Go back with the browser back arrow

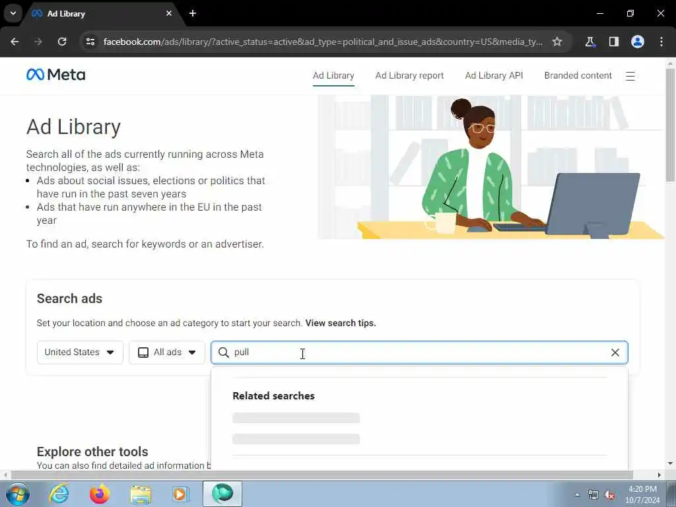pos(15,42)
